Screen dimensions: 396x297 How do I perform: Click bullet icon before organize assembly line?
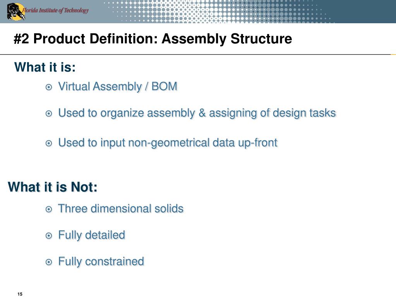click(x=49, y=113)
